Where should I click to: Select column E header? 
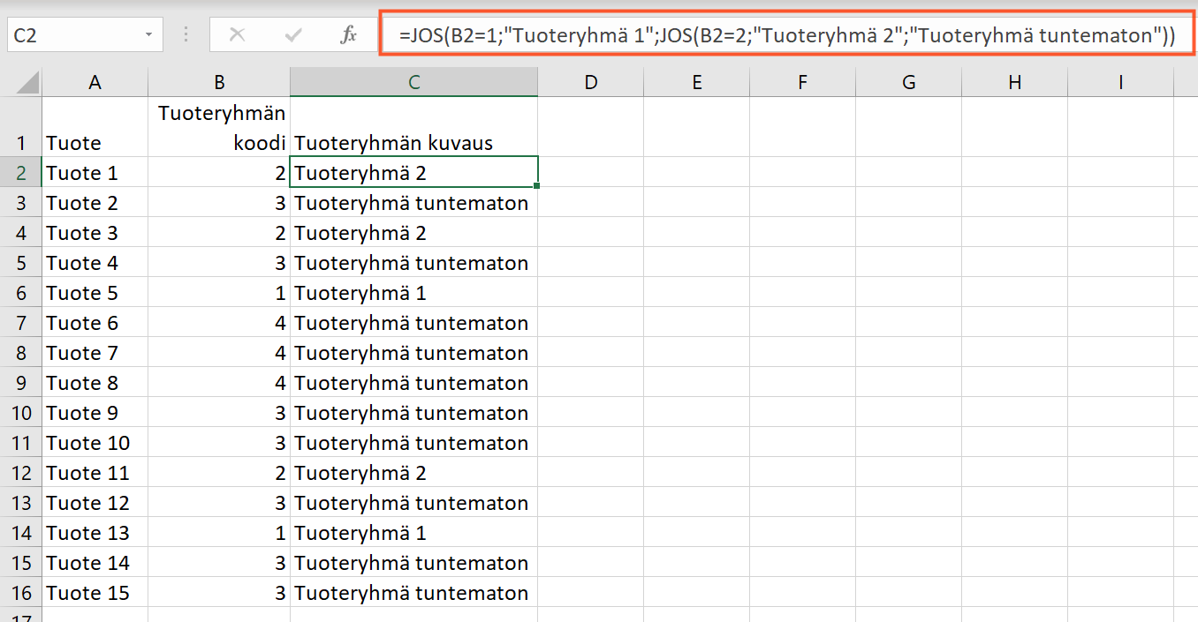tap(697, 83)
